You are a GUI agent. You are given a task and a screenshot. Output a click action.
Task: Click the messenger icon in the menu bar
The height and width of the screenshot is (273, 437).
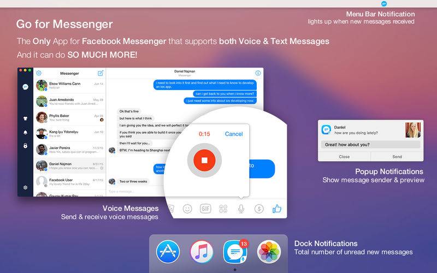pyautogui.click(x=384, y=4)
